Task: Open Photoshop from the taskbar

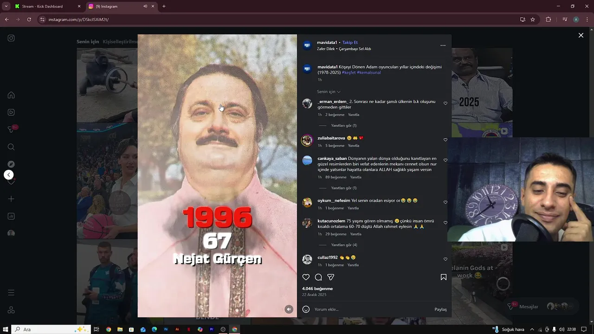Action: [x=166, y=329]
